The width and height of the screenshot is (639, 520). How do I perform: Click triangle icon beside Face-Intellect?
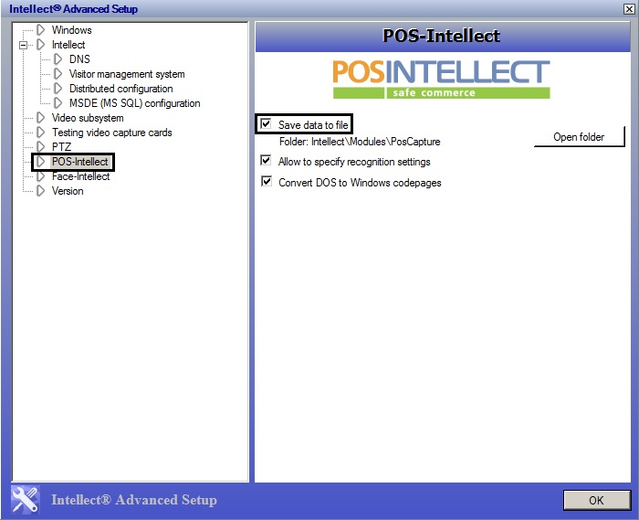point(40,176)
